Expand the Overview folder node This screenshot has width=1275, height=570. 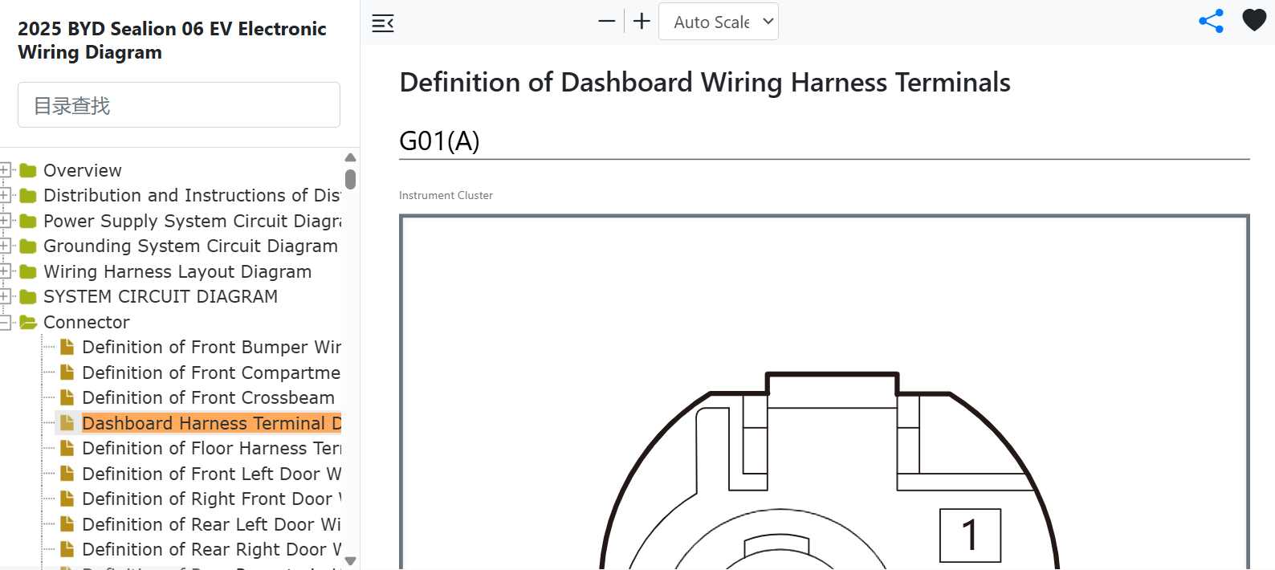[5, 170]
